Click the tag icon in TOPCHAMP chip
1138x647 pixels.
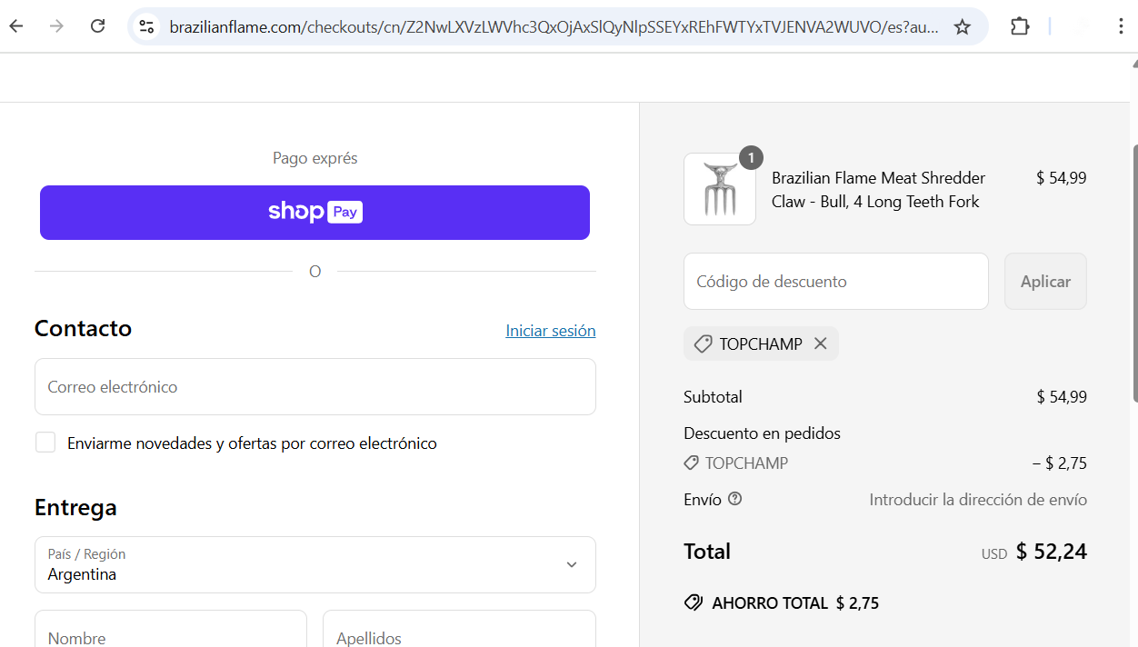coord(703,343)
